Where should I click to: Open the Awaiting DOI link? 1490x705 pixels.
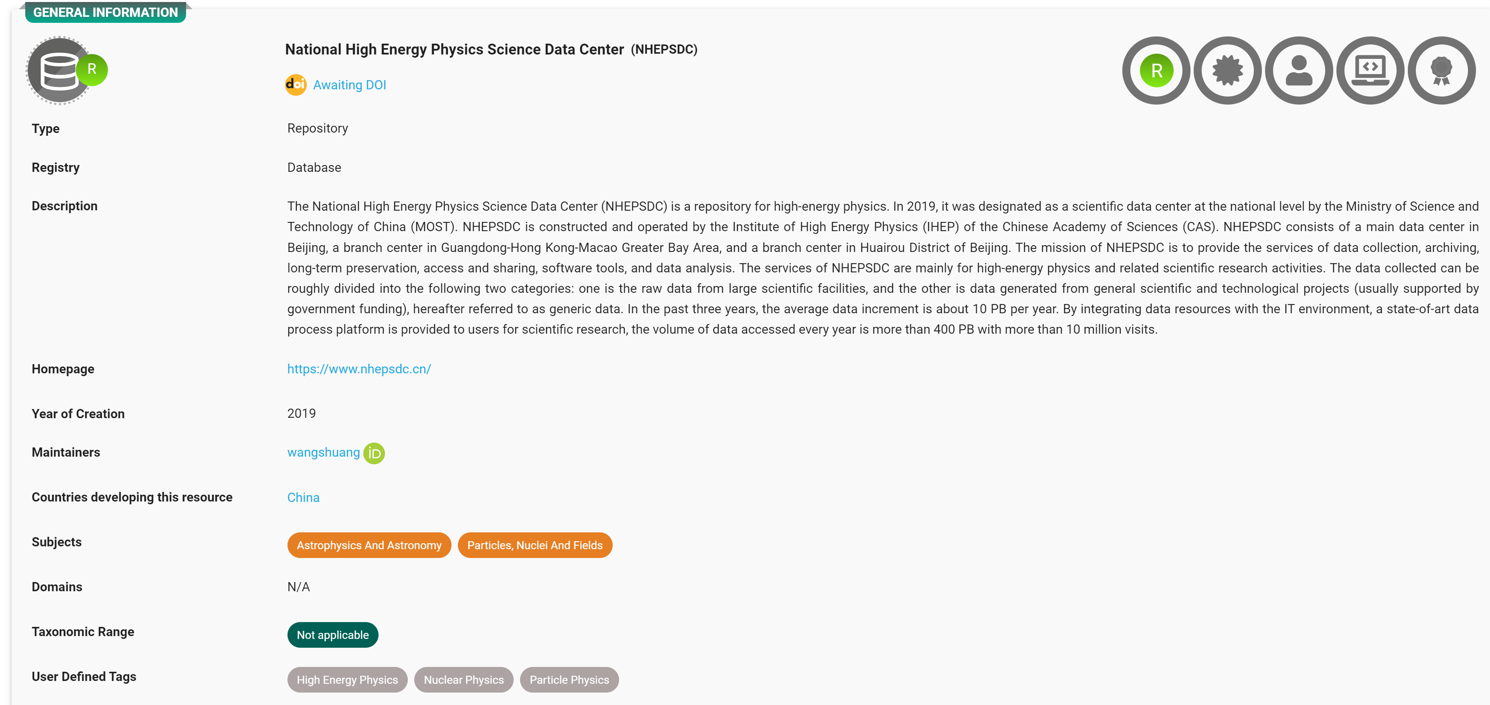(349, 85)
